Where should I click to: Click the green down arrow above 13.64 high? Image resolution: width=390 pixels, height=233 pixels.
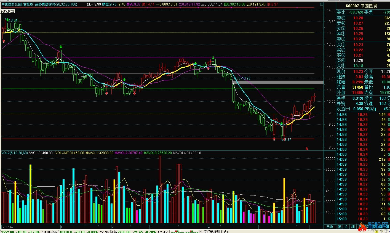tap(7, 19)
